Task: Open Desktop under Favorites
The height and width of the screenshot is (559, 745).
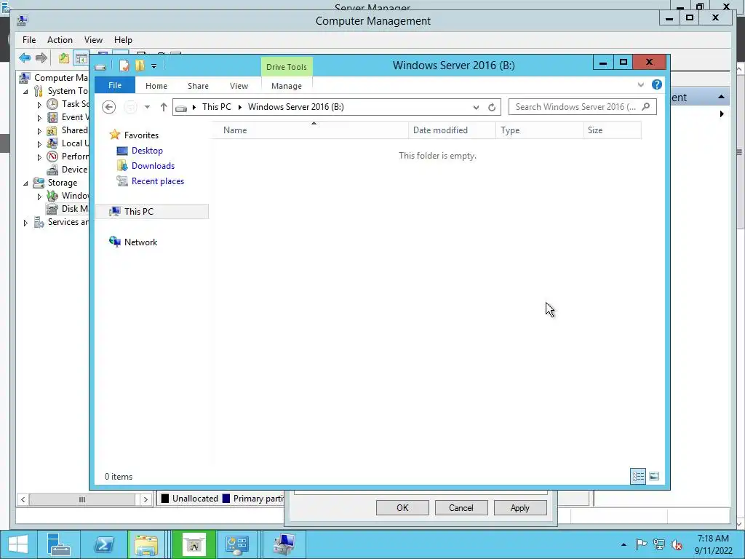Action: click(x=147, y=151)
